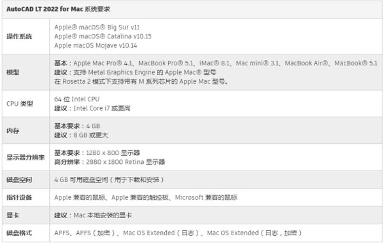Image resolution: width=383 pixels, height=243 pixels.
Task: Click 'Apple® macOS® Catalina v10.15' line
Action: pos(103,36)
